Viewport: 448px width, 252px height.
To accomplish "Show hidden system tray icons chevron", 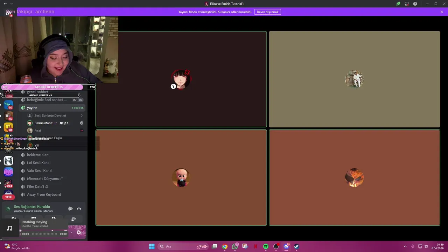I will point(405,246).
